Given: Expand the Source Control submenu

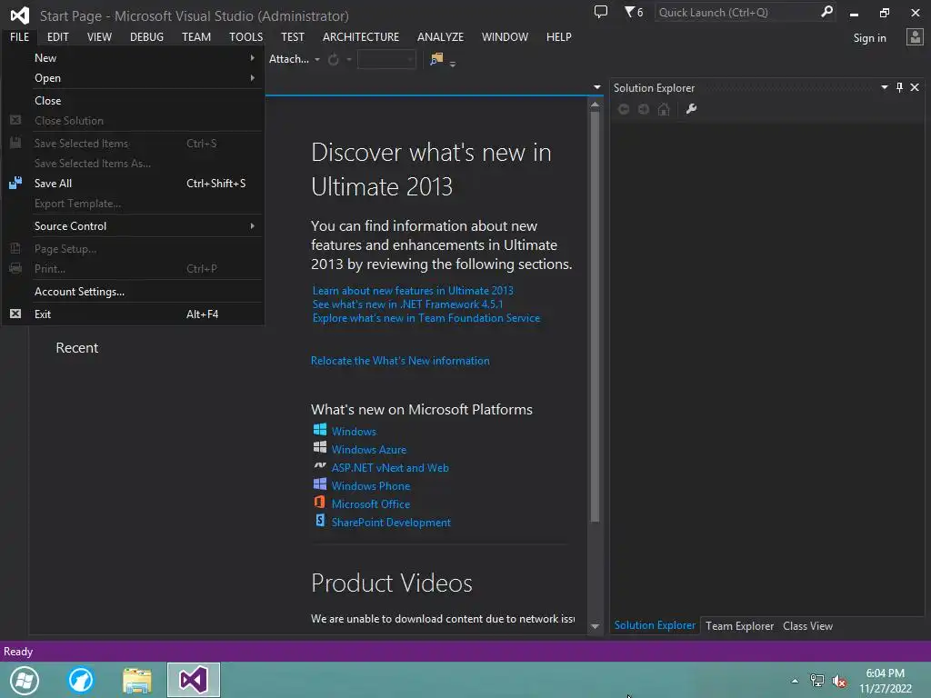Looking at the screenshot, I should pyautogui.click(x=253, y=225).
